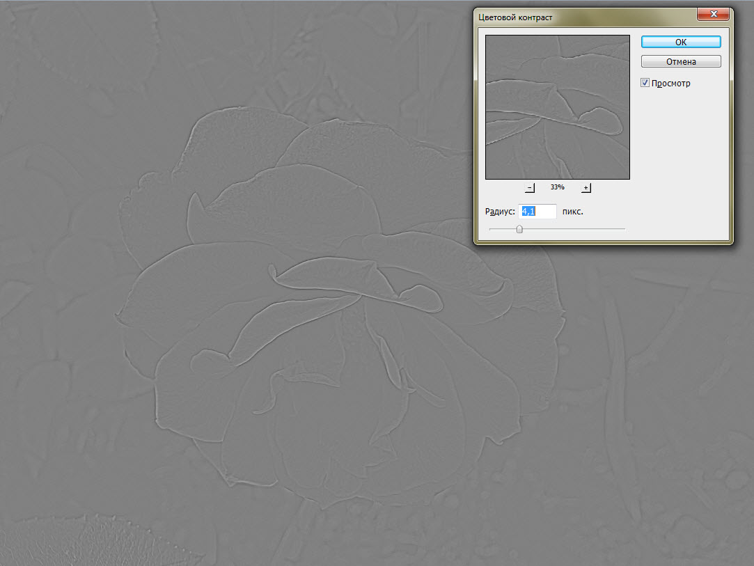The width and height of the screenshot is (754, 566).
Task: Zoom out the filter preview with minus button
Action: (x=530, y=187)
